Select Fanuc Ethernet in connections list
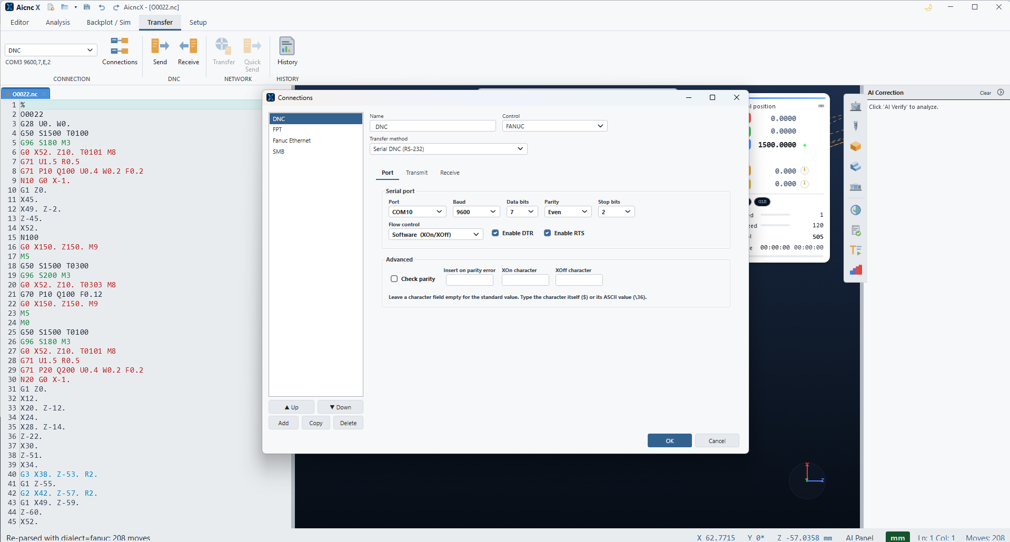The height and width of the screenshot is (542, 1010). (x=315, y=140)
